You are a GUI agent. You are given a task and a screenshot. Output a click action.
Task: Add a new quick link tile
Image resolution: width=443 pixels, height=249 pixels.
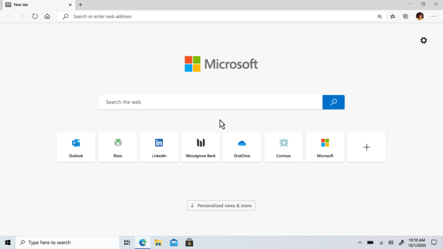pyautogui.click(x=367, y=147)
